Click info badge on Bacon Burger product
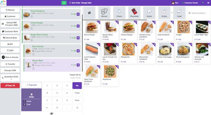 coord(99,22)
